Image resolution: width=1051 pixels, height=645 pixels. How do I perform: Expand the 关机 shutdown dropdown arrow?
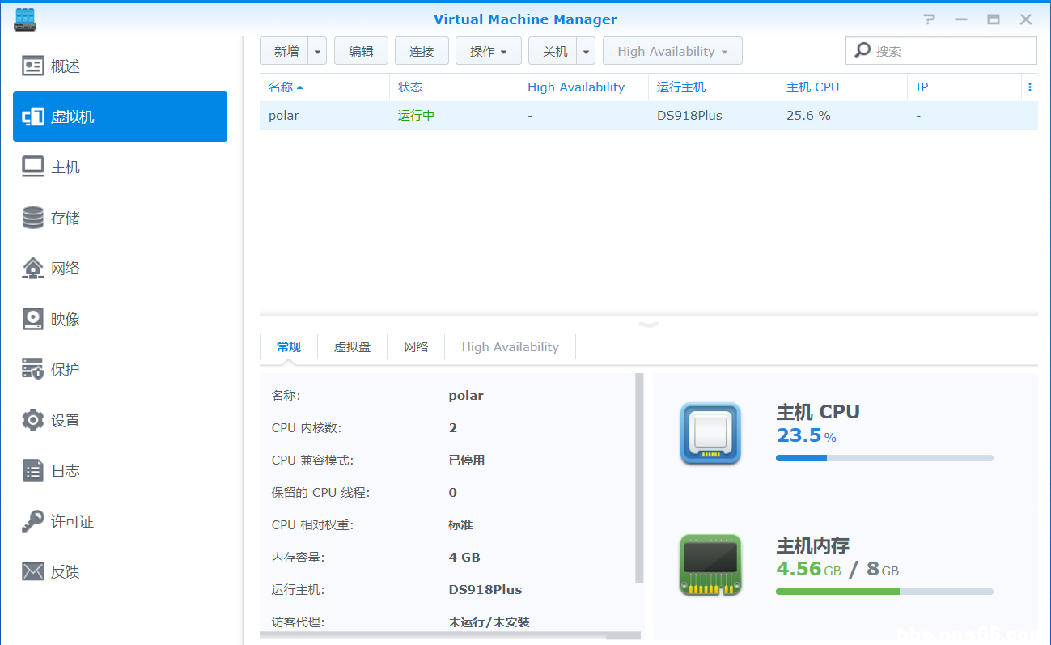(x=587, y=52)
